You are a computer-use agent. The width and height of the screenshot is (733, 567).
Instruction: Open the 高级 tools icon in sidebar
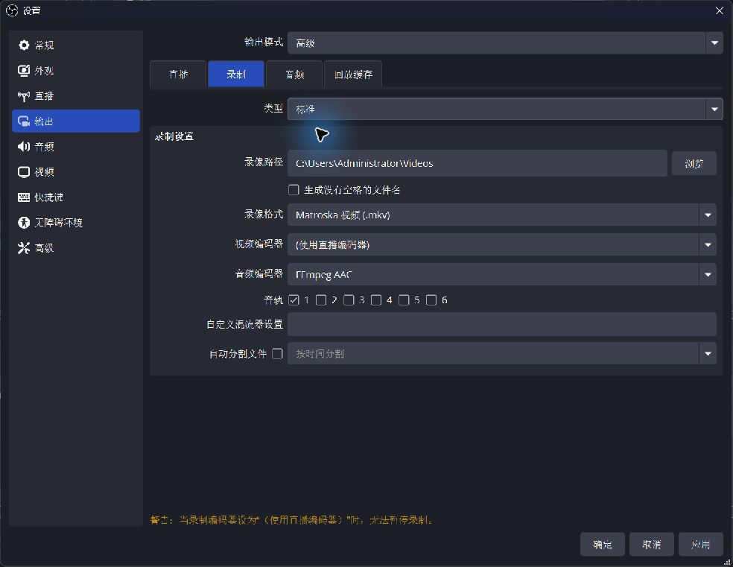click(x=24, y=248)
